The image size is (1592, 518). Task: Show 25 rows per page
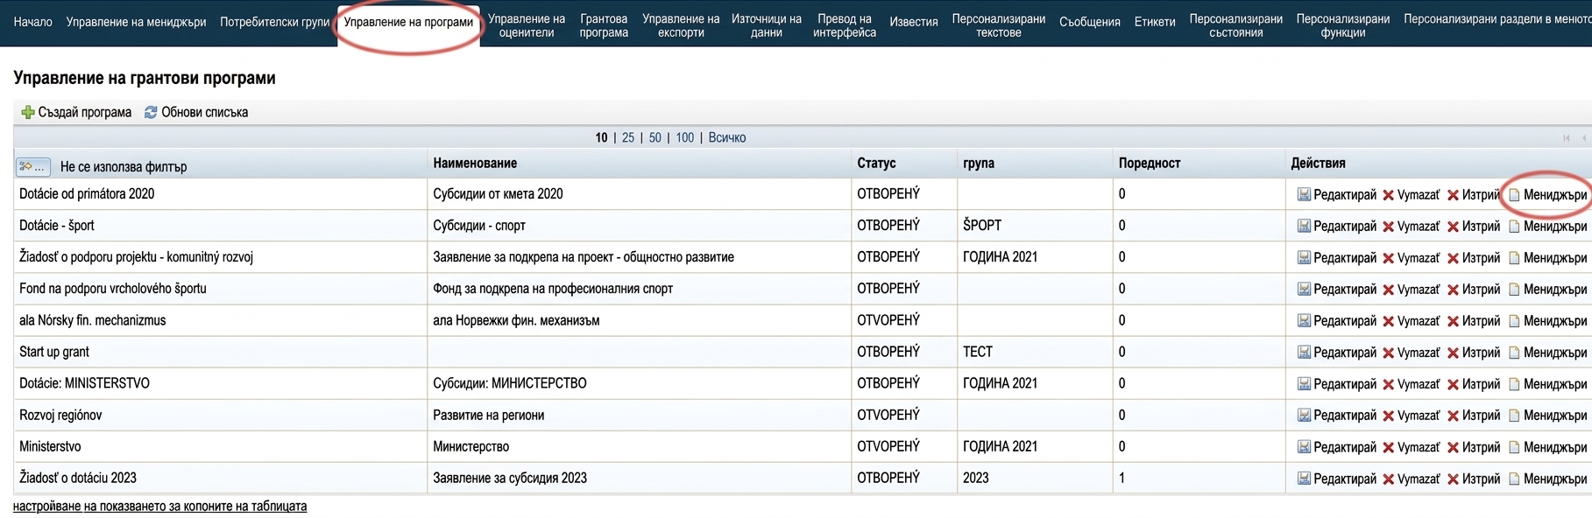(x=628, y=137)
